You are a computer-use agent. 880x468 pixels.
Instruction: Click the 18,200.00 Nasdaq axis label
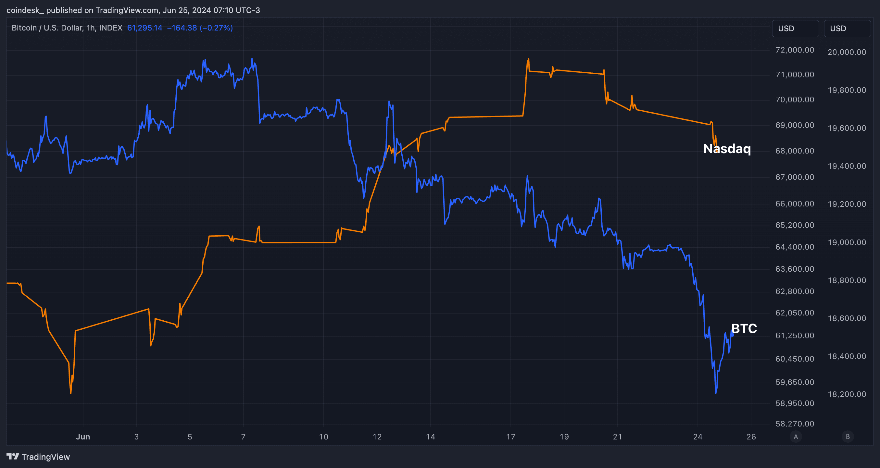pyautogui.click(x=847, y=394)
